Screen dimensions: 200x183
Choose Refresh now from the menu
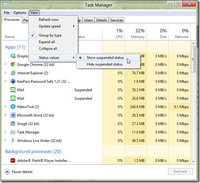[53, 19]
